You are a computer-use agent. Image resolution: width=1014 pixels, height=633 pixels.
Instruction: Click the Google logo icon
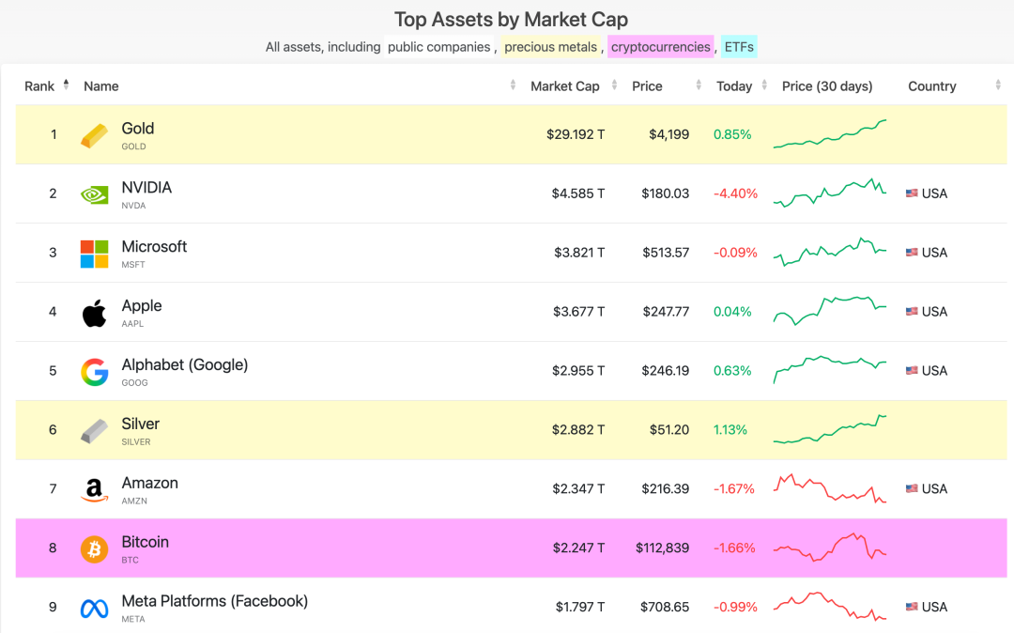tap(94, 372)
